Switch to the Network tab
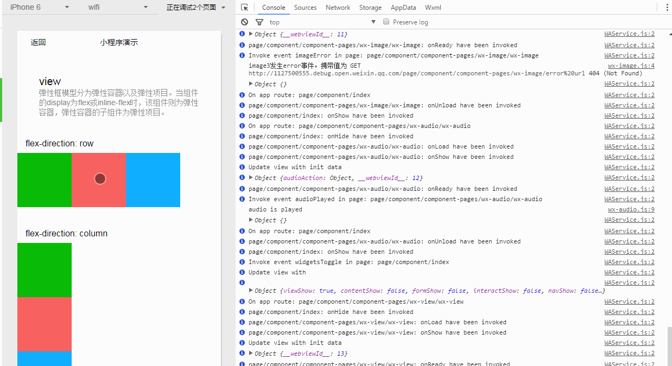Viewport: 672px width, 366px height. (338, 8)
